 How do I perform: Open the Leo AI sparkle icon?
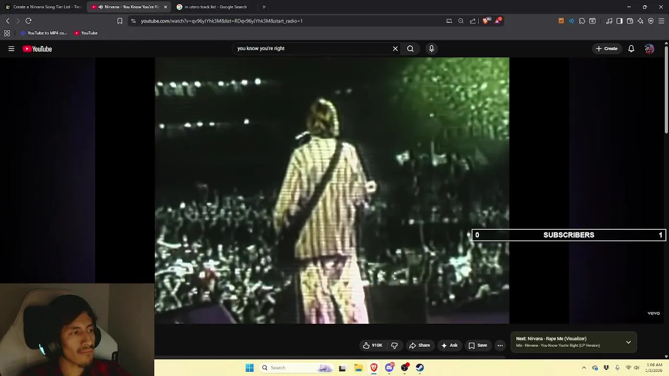pyautogui.click(x=640, y=21)
